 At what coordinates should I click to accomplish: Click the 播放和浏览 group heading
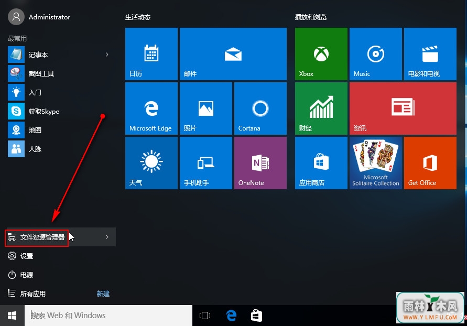point(311,17)
